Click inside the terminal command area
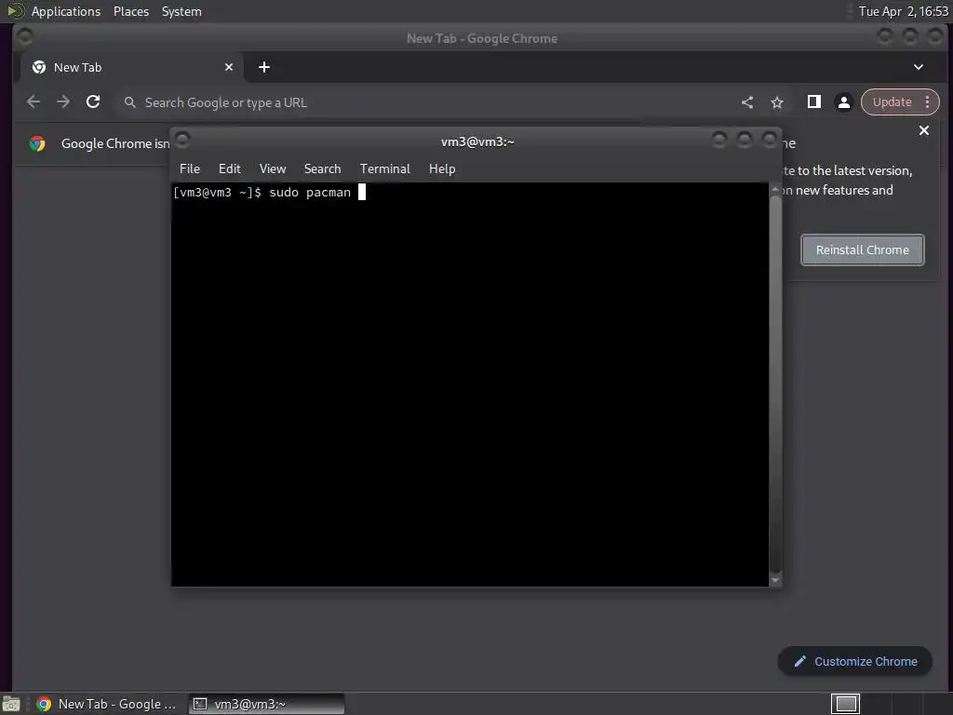 pos(470,384)
